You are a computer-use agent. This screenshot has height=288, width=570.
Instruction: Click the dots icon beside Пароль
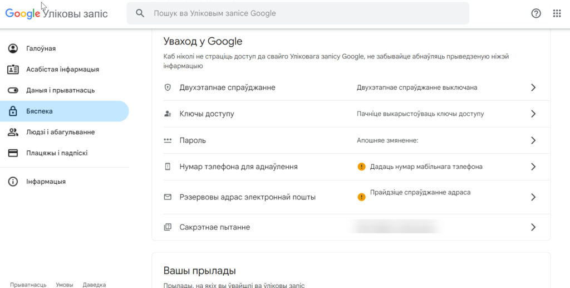pyautogui.click(x=168, y=140)
